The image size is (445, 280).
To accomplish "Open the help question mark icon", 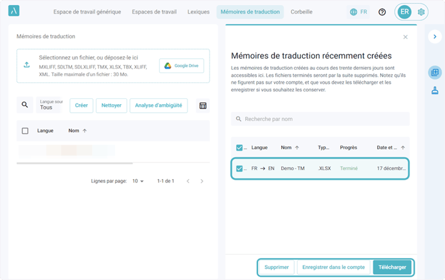I will click(x=382, y=12).
